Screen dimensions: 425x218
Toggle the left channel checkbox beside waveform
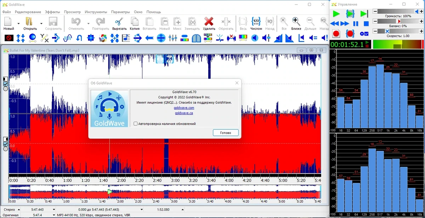coord(5,84)
